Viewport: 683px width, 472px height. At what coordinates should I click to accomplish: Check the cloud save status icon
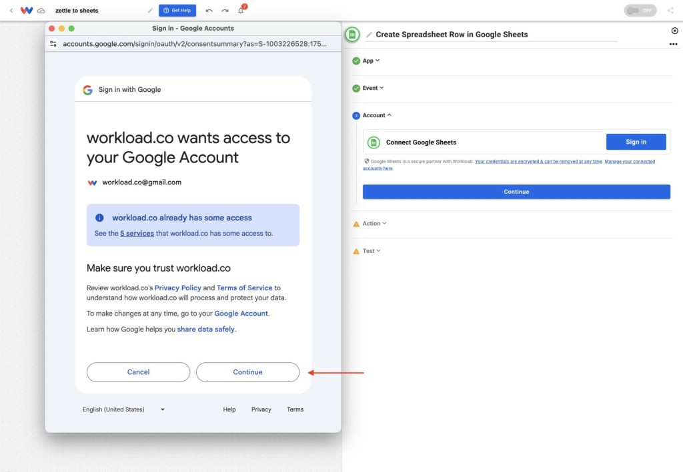(41, 11)
